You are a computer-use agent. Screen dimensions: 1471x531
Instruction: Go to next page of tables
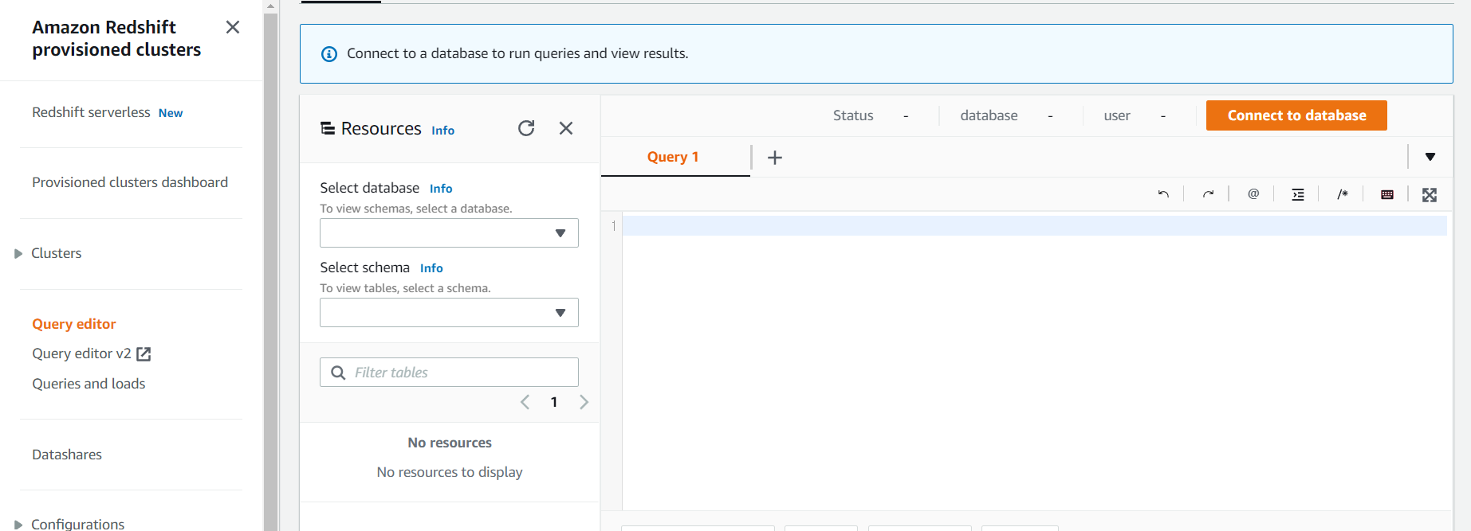point(584,402)
